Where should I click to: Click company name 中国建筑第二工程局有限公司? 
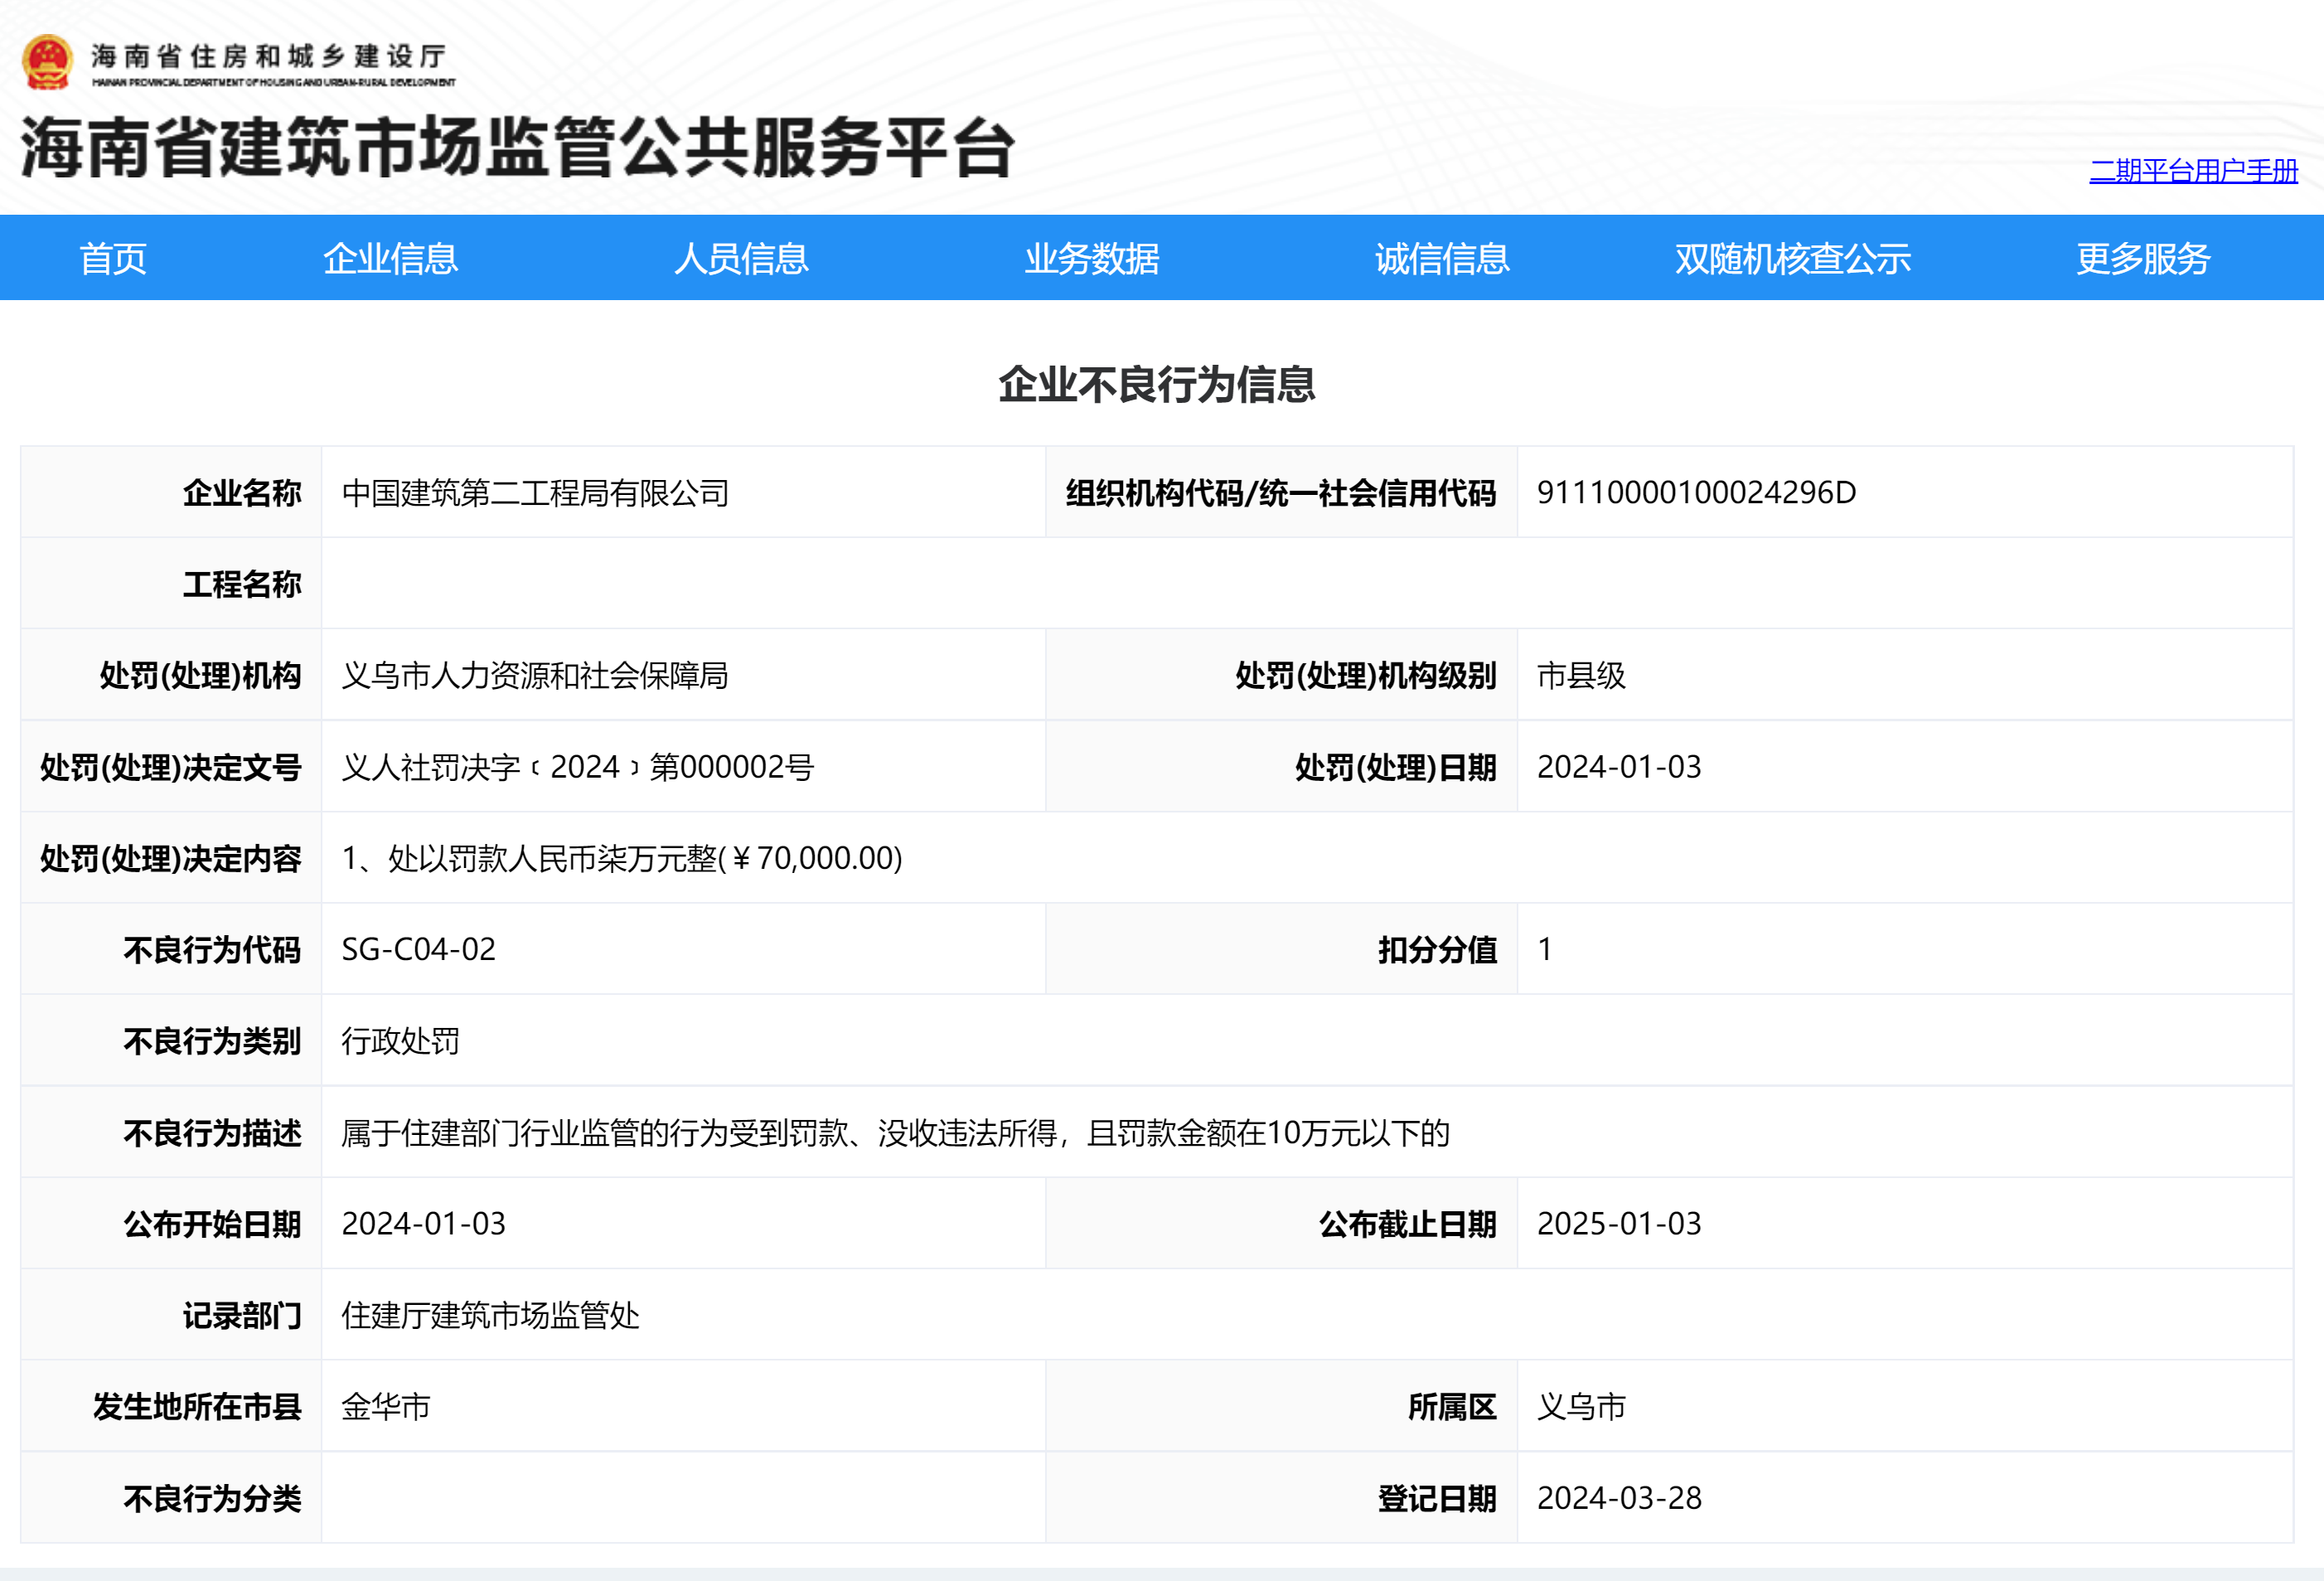tap(535, 493)
